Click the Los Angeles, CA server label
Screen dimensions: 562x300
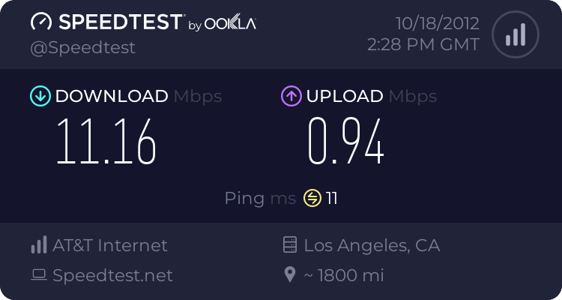point(372,246)
